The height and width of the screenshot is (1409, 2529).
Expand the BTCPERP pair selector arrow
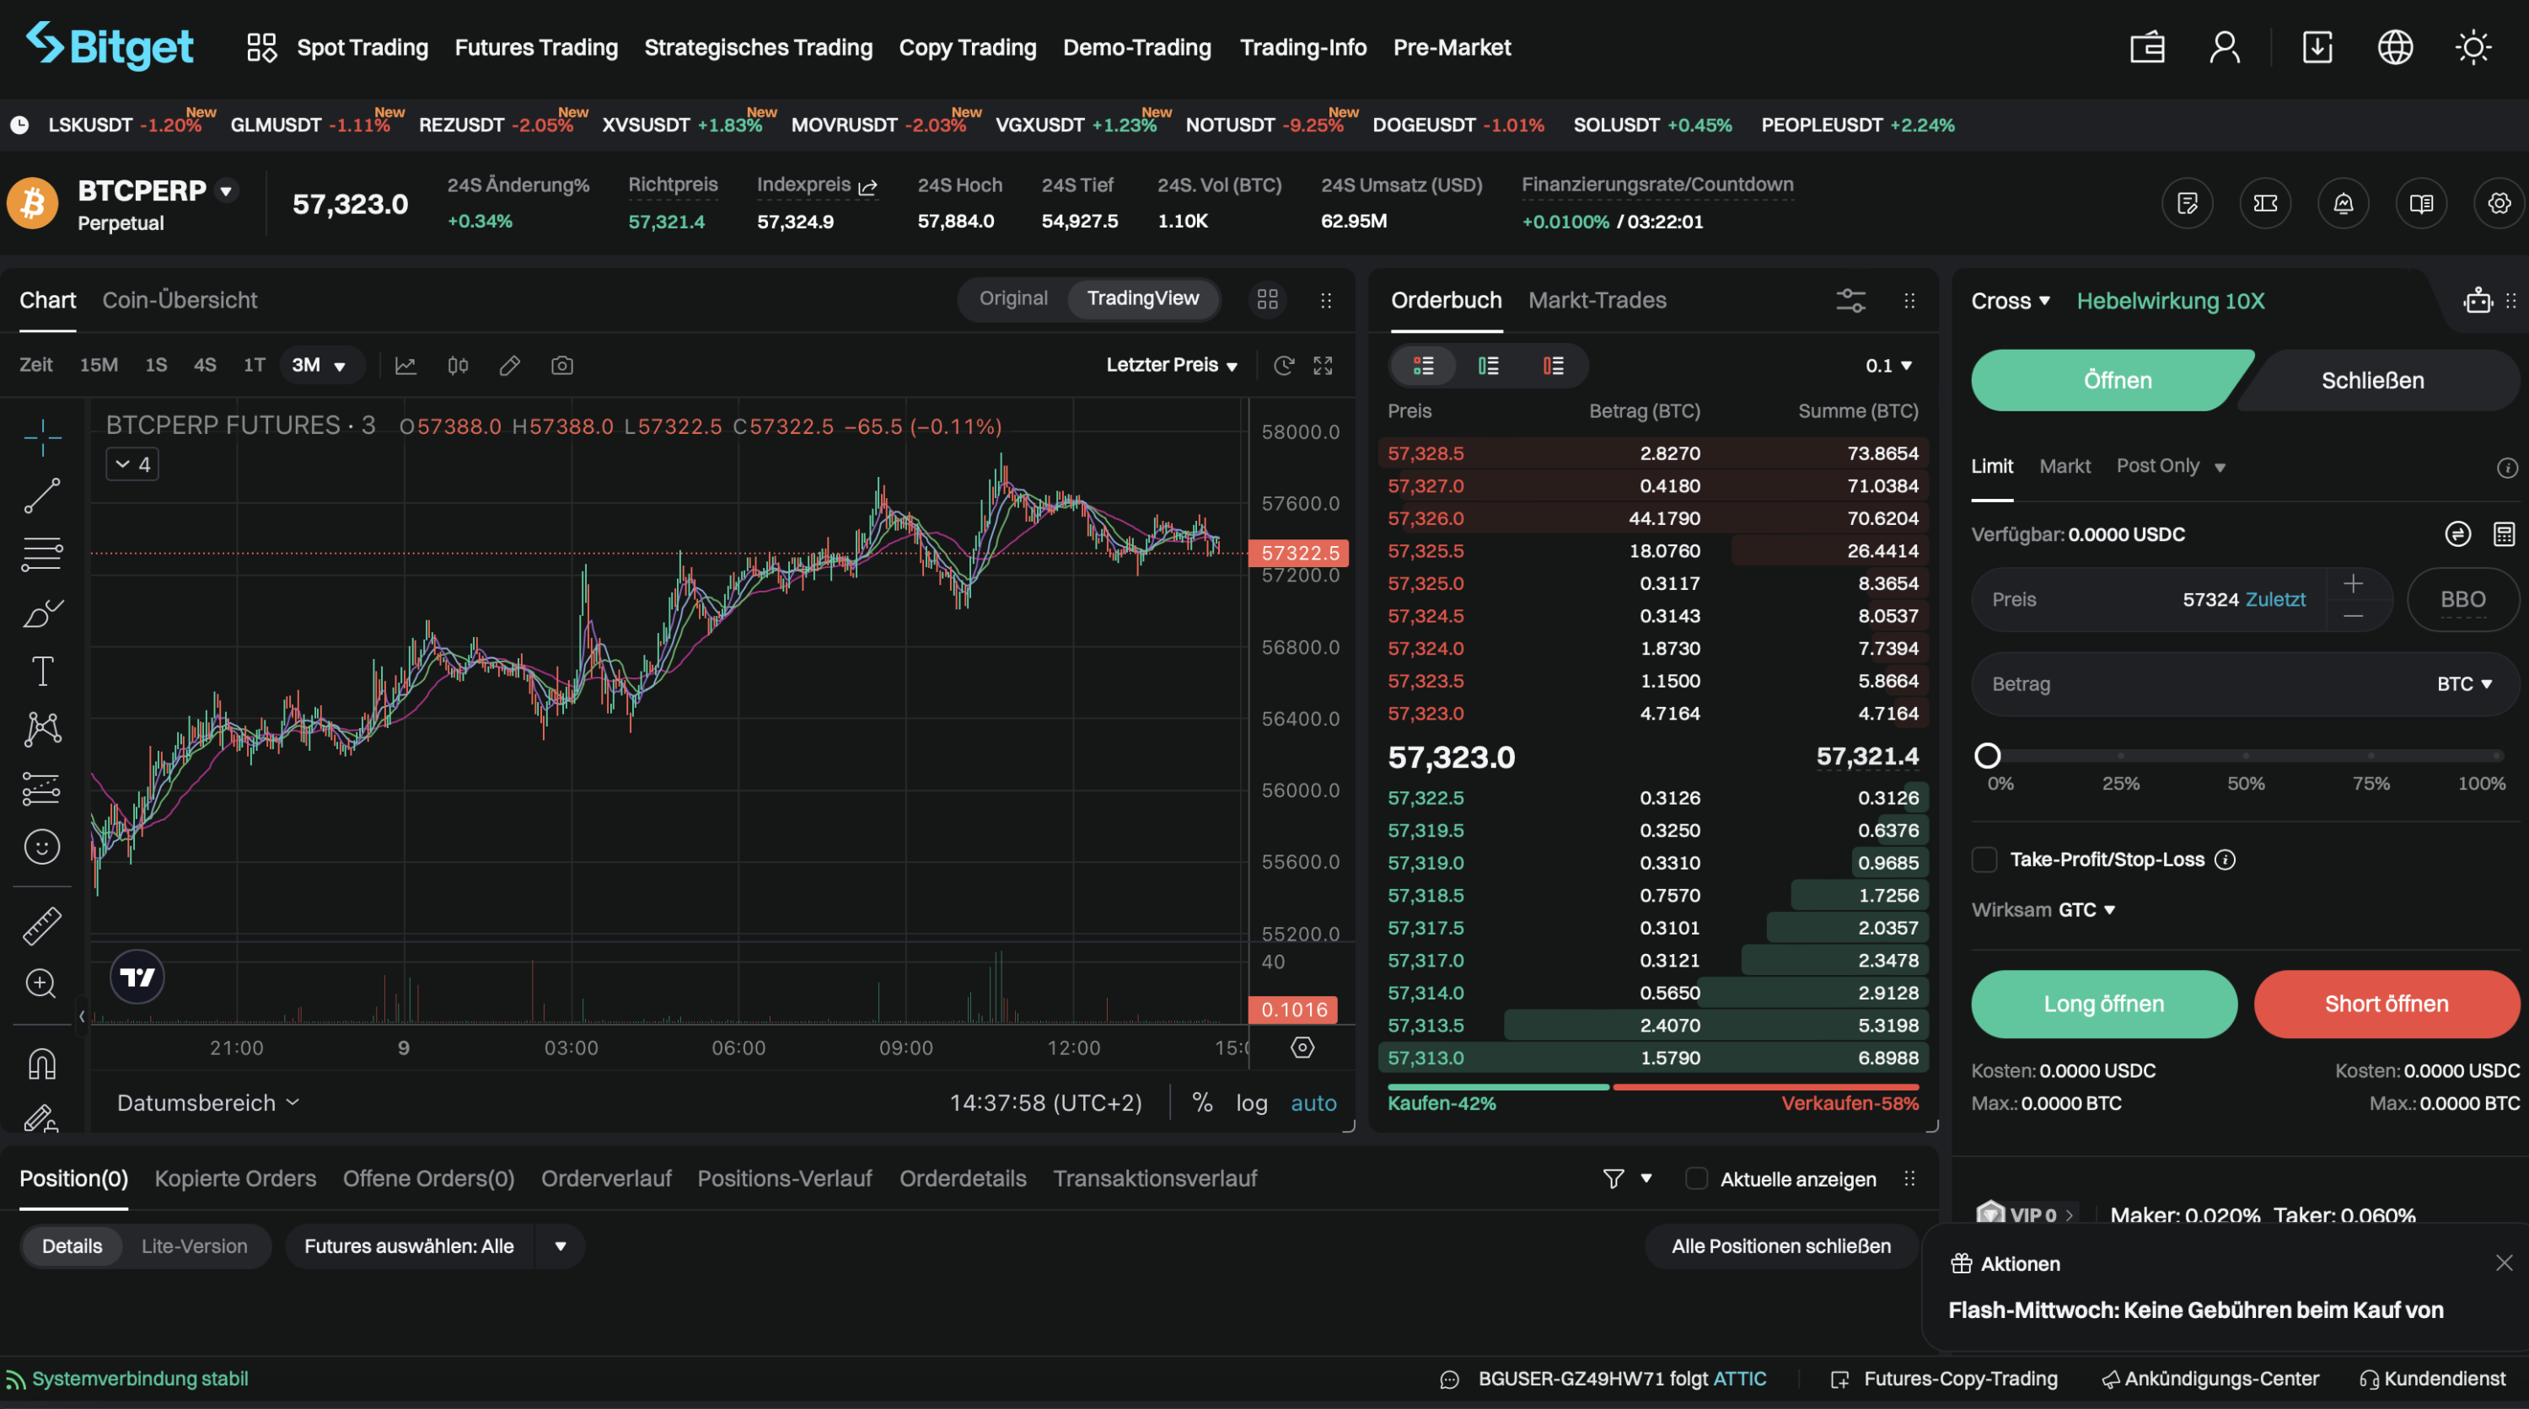coord(226,190)
